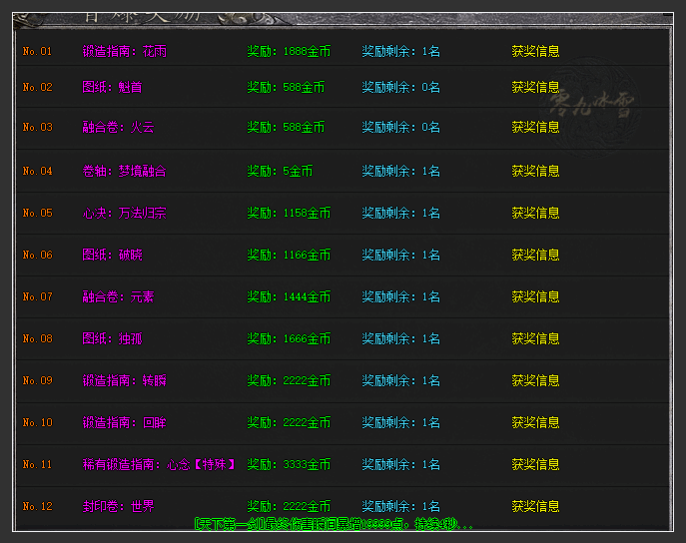Click item 心决: 万法归宗

[124, 213]
